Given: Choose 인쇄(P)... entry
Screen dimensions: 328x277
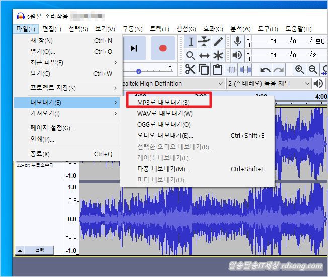Looking at the screenshot, I should pyautogui.click(x=67, y=140).
